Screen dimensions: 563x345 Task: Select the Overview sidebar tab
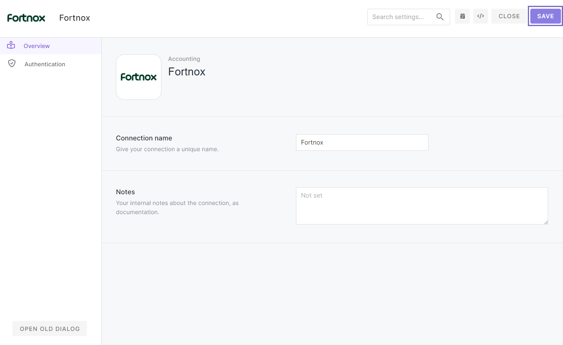[51, 46]
